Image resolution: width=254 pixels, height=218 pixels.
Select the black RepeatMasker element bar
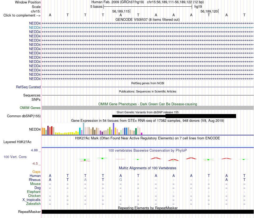click(148, 212)
